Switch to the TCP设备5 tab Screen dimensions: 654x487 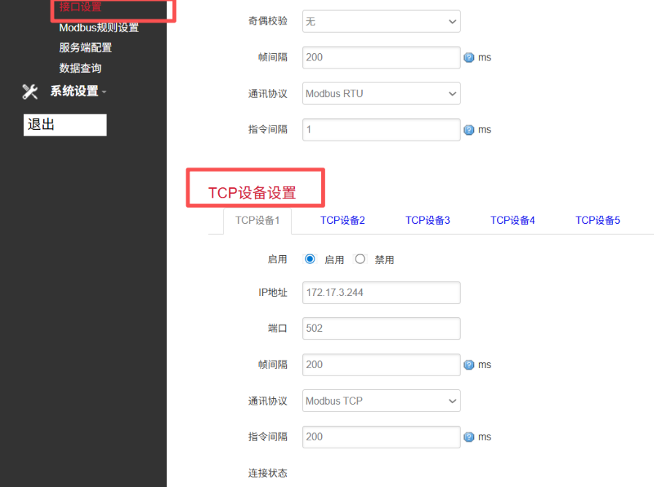coord(597,219)
